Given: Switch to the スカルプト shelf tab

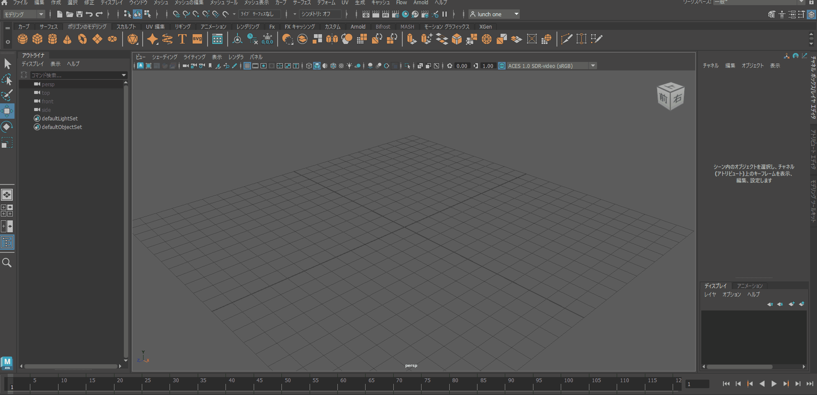Looking at the screenshot, I should pos(126,26).
